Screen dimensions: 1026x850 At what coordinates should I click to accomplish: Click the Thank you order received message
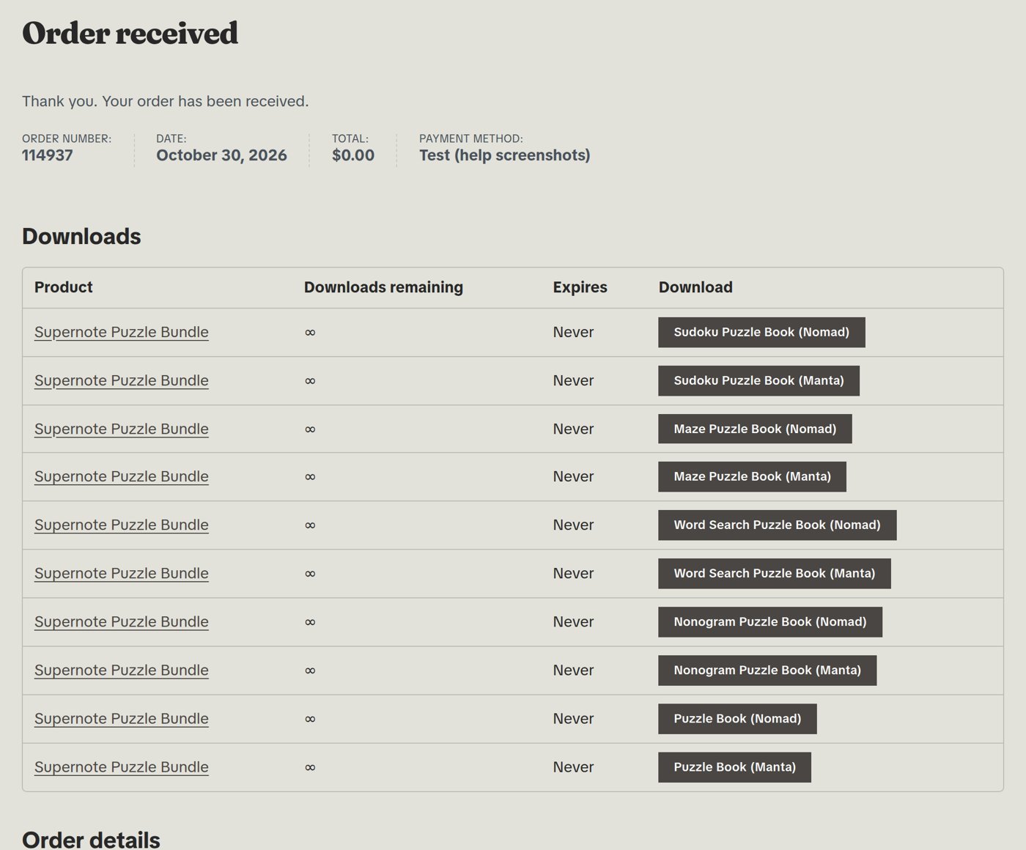pyautogui.click(x=166, y=101)
